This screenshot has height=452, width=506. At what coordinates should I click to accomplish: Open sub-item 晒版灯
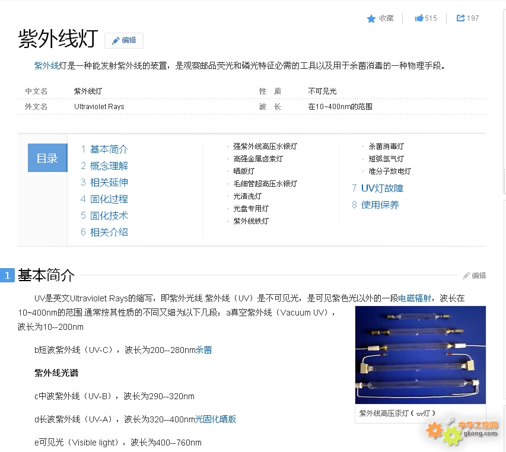point(244,171)
